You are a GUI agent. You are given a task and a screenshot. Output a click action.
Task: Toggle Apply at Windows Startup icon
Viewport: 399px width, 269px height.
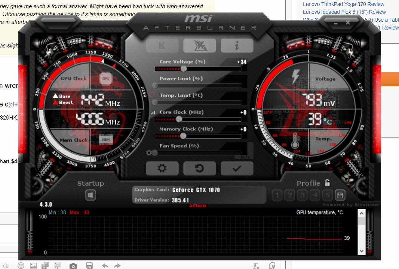(90, 195)
